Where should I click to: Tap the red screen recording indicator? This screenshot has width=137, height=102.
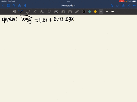pos(122,1)
